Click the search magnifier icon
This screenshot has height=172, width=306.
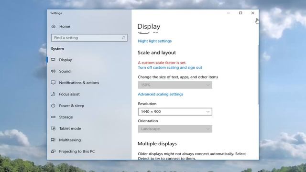tap(123, 38)
